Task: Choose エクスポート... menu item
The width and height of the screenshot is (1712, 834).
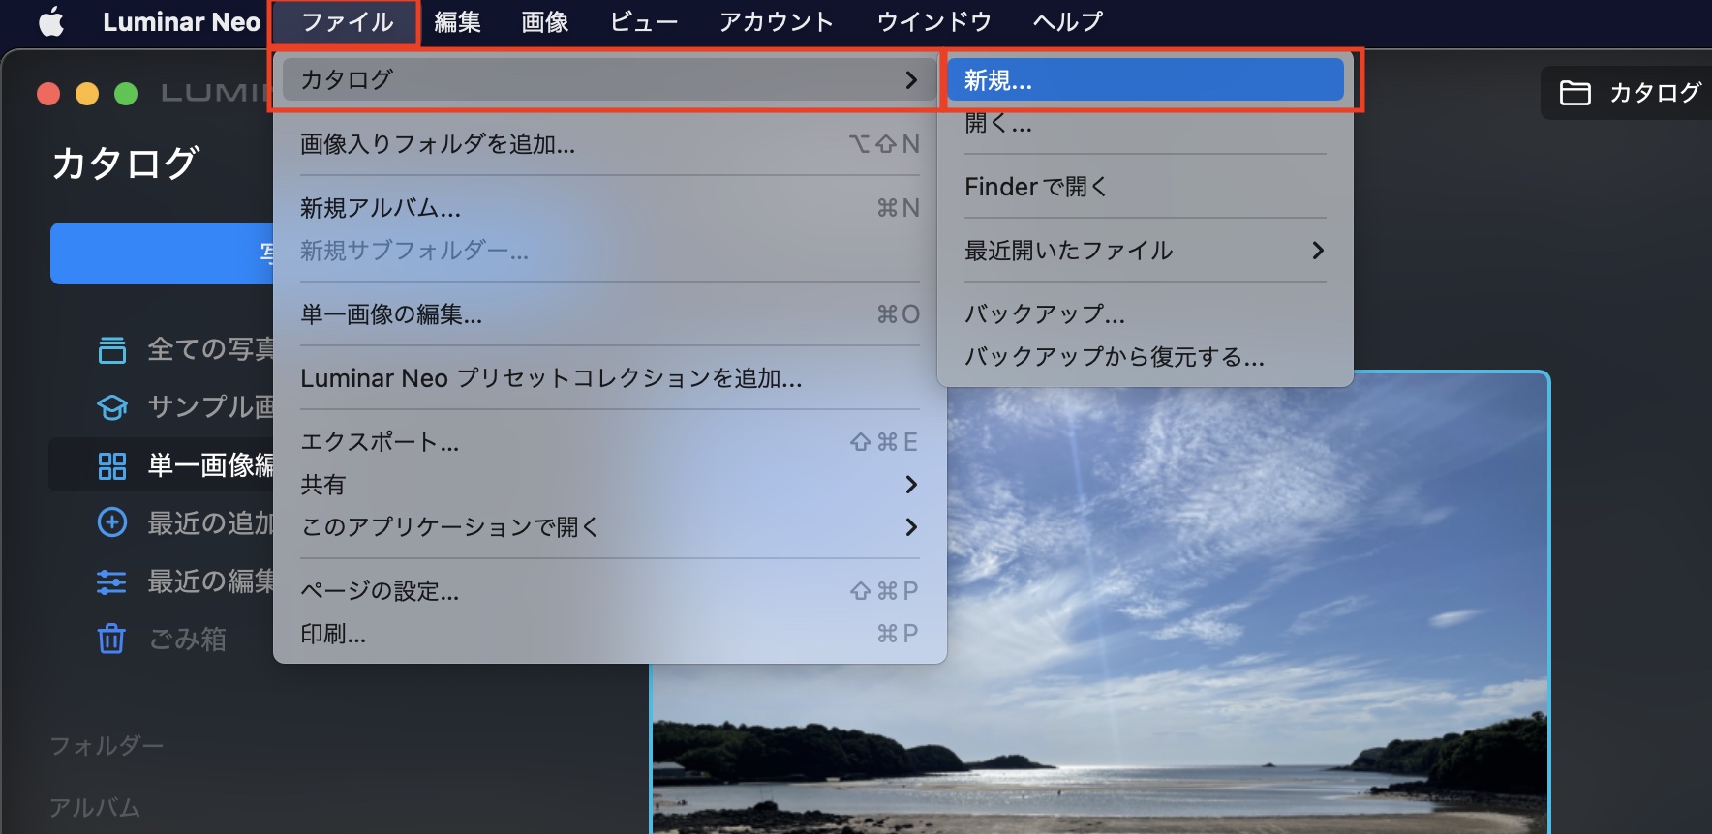Action: pos(609,442)
